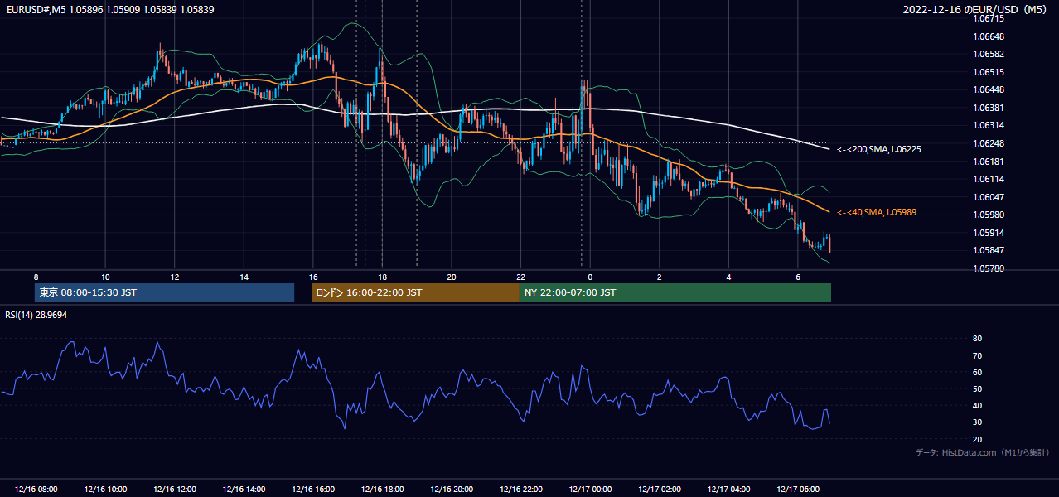The width and height of the screenshot is (1059, 497).
Task: Click price axis value 1.06648
Action: click(988, 36)
